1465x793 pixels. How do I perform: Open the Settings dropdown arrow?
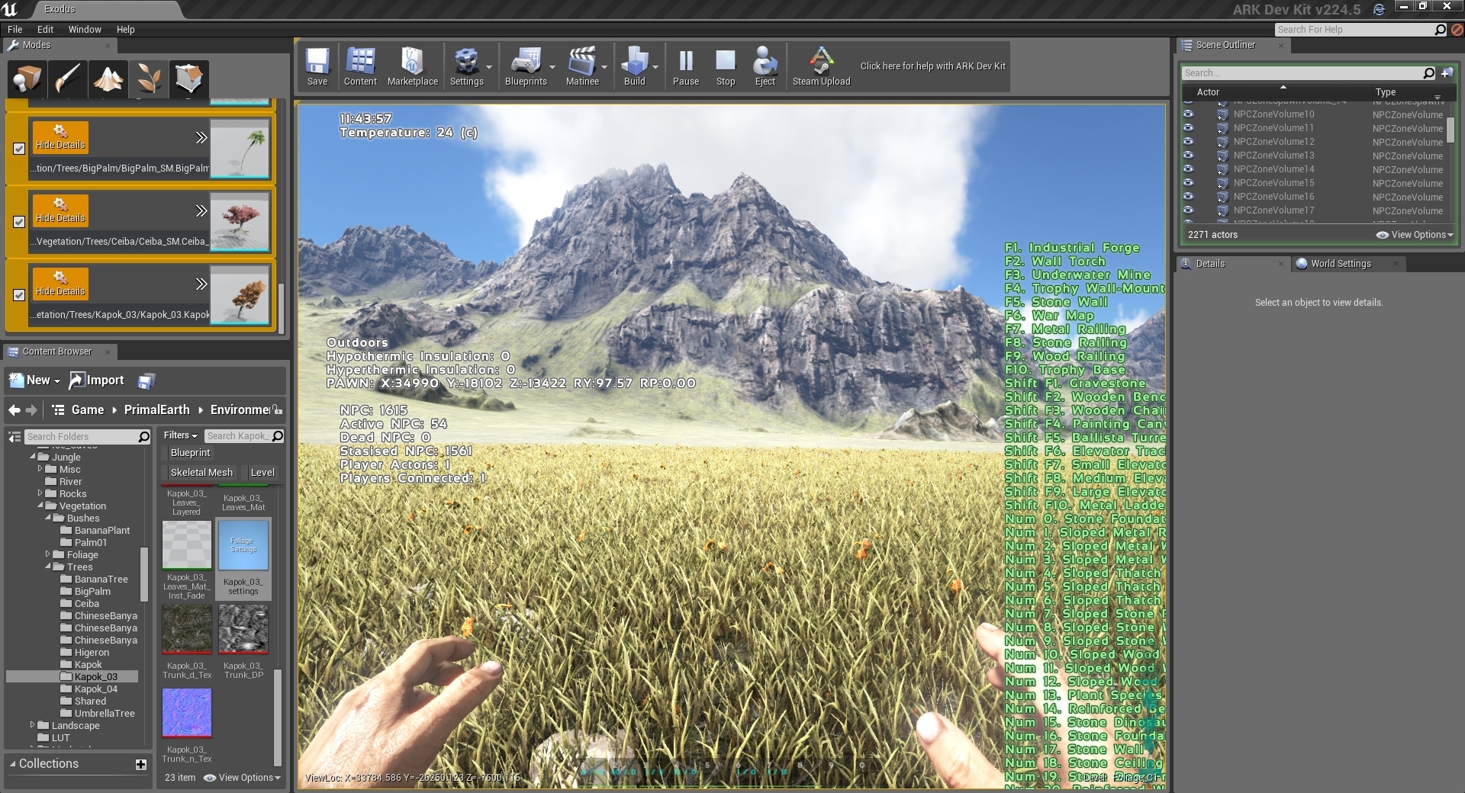point(489,67)
